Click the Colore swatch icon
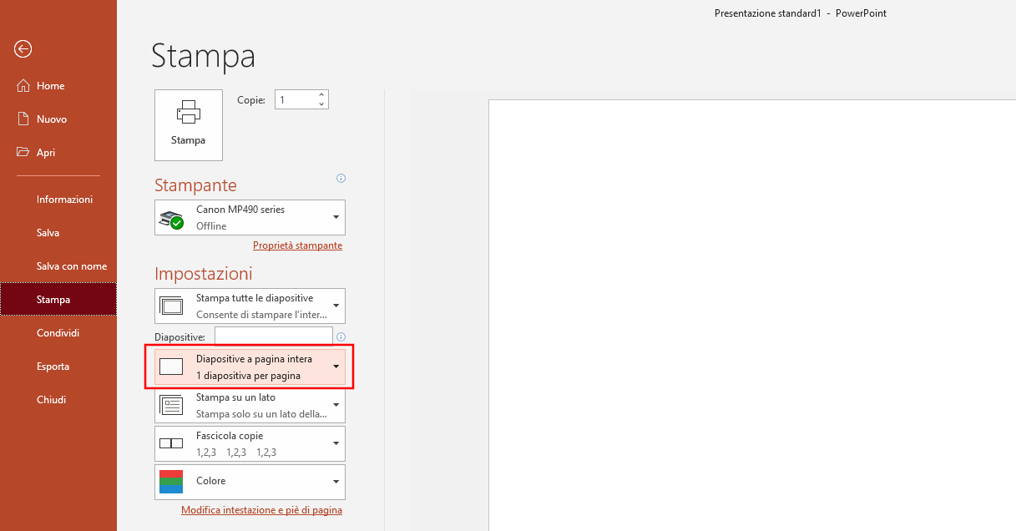The height and width of the screenshot is (531, 1016). point(171,482)
